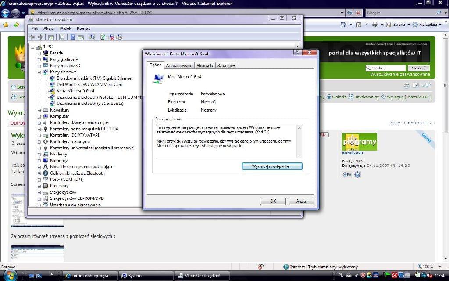Open the Pomoc menu
The height and width of the screenshot is (281, 449).
coord(83,29)
